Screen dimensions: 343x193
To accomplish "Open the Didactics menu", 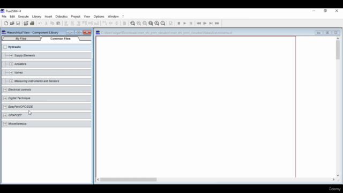I will click(62, 17).
